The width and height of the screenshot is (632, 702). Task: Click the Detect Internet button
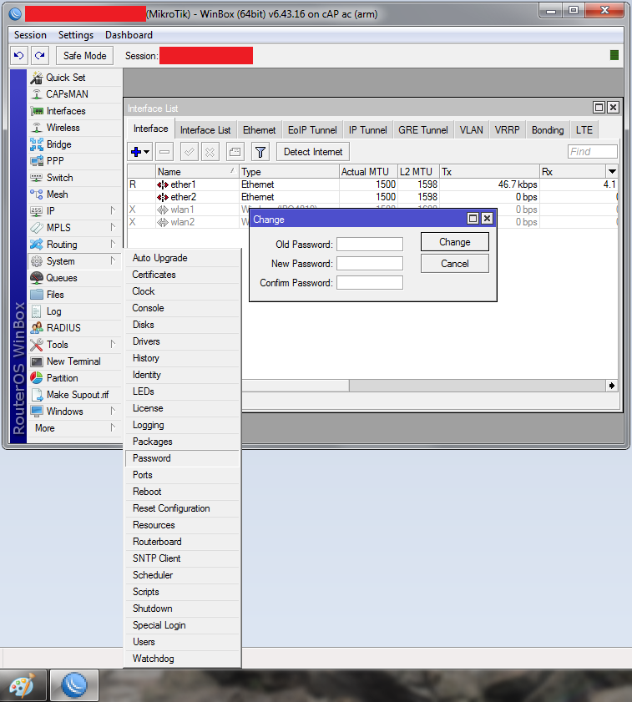[312, 152]
